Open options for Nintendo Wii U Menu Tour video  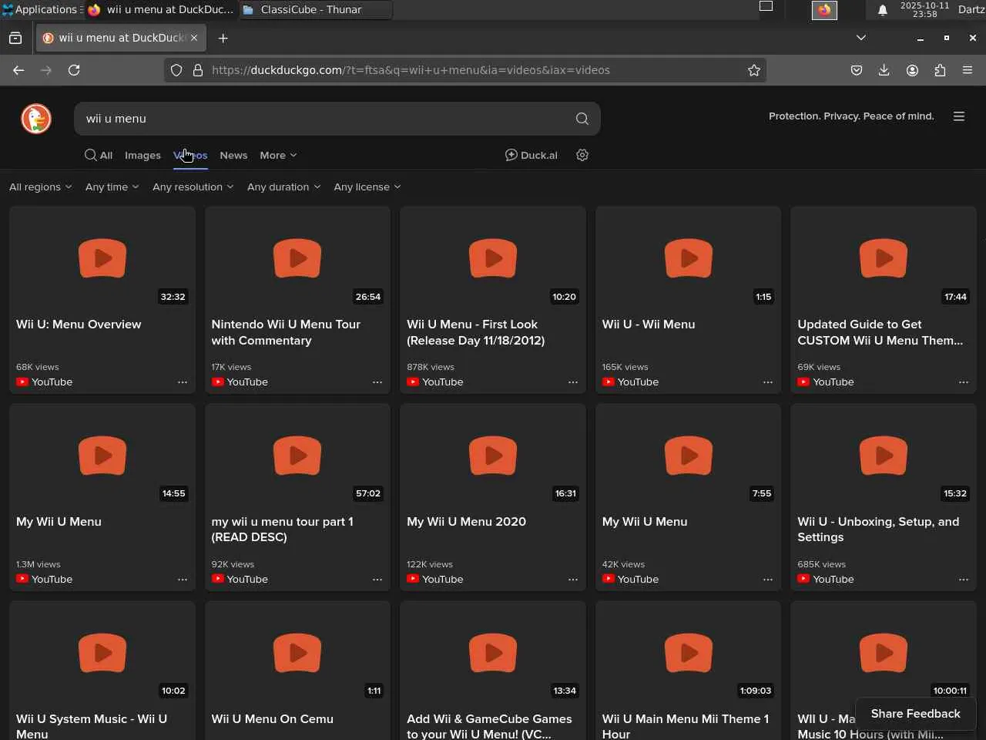(377, 382)
